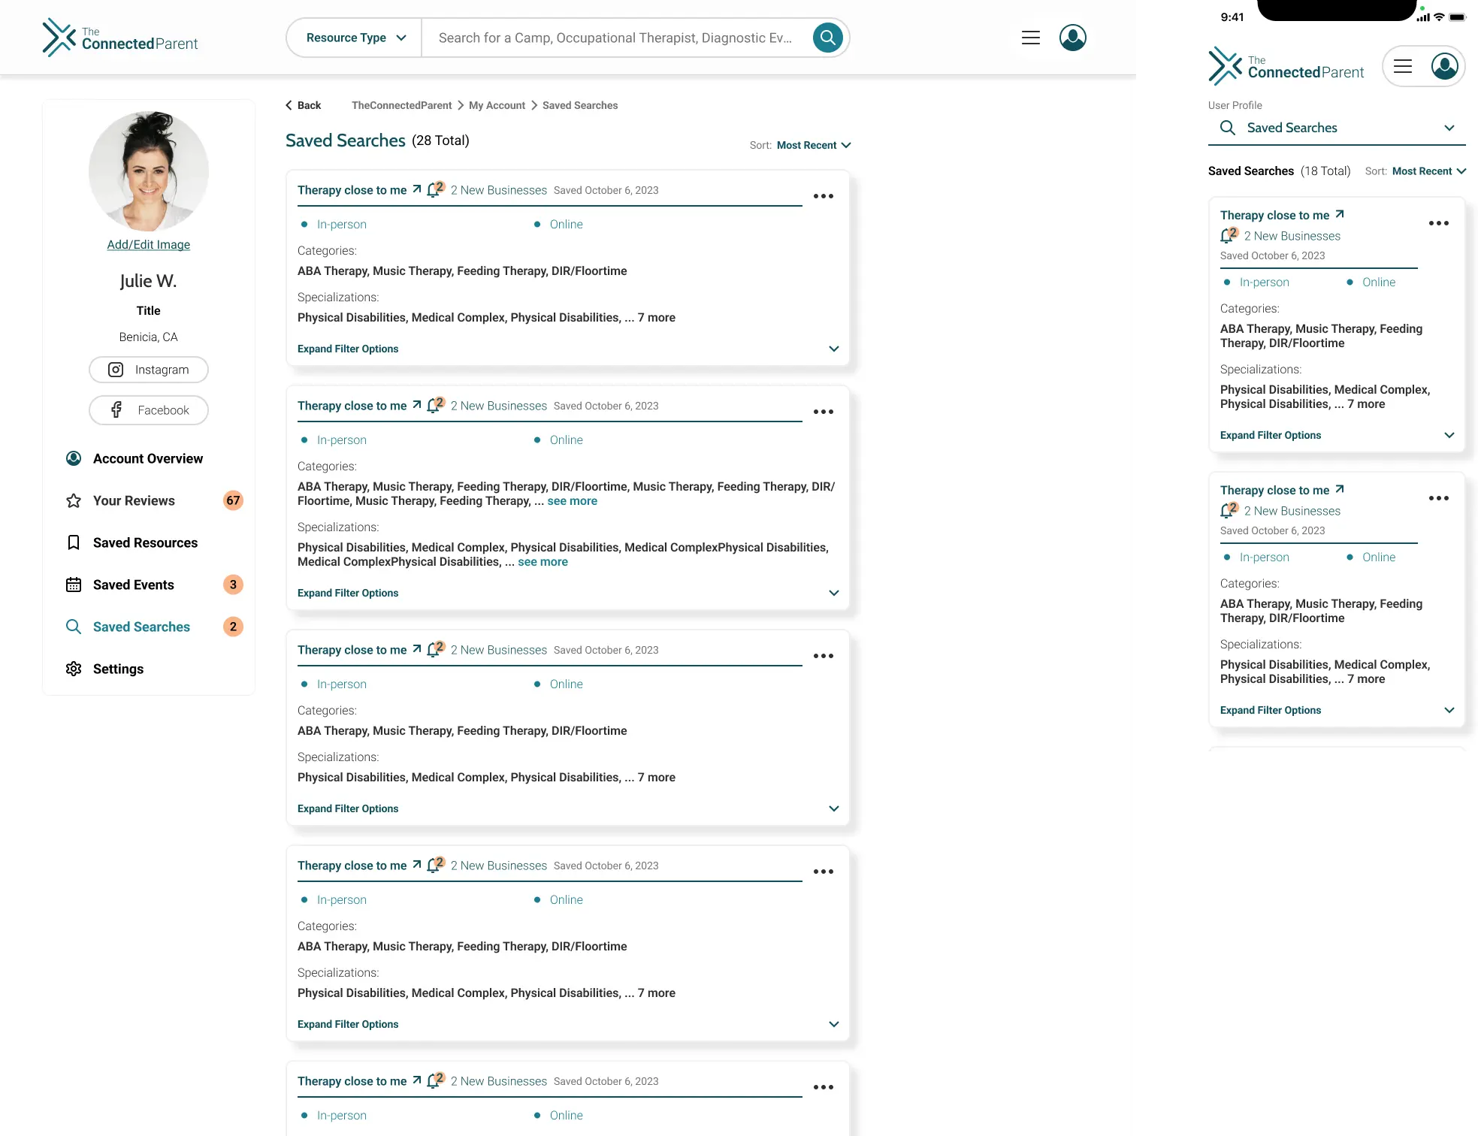Image resolution: width=1478 pixels, height=1136 pixels.
Task: Click the Saved Searches magnifier sidebar icon
Action: pyautogui.click(x=74, y=627)
